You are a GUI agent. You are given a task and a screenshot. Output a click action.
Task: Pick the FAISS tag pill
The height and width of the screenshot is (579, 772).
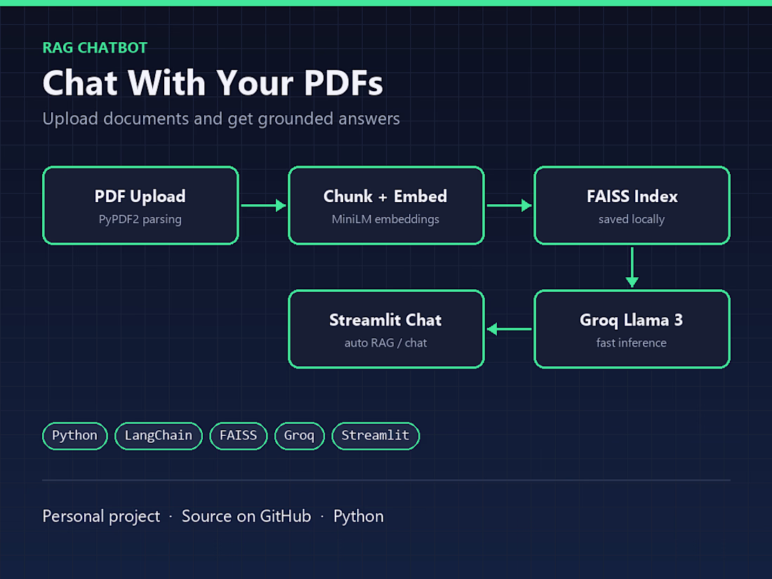tap(239, 436)
